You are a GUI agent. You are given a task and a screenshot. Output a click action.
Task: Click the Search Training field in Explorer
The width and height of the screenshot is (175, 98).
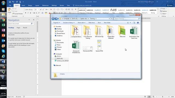(127, 19)
